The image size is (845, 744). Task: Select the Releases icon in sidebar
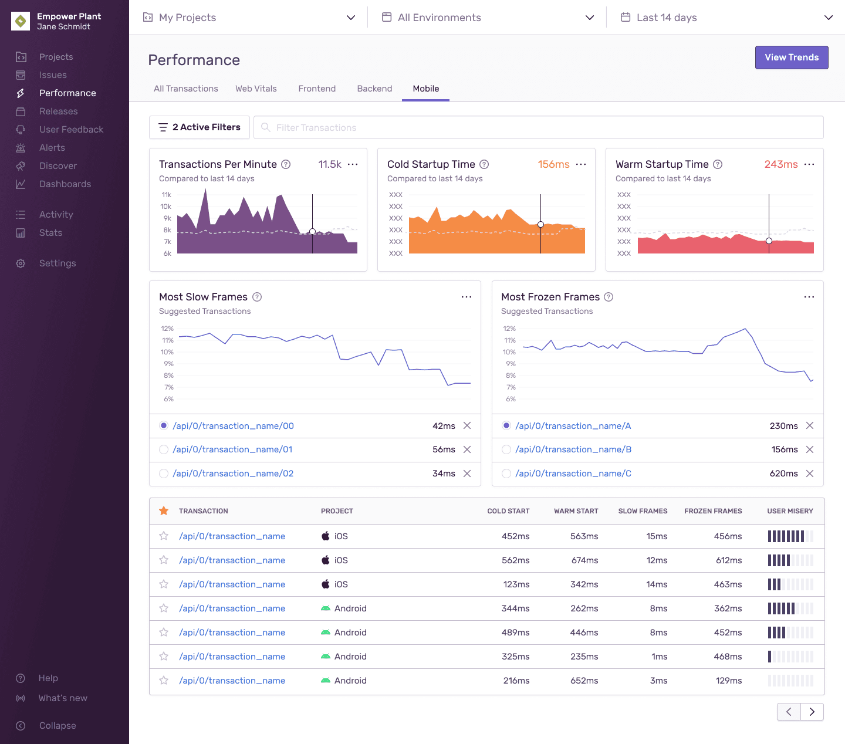click(x=21, y=111)
